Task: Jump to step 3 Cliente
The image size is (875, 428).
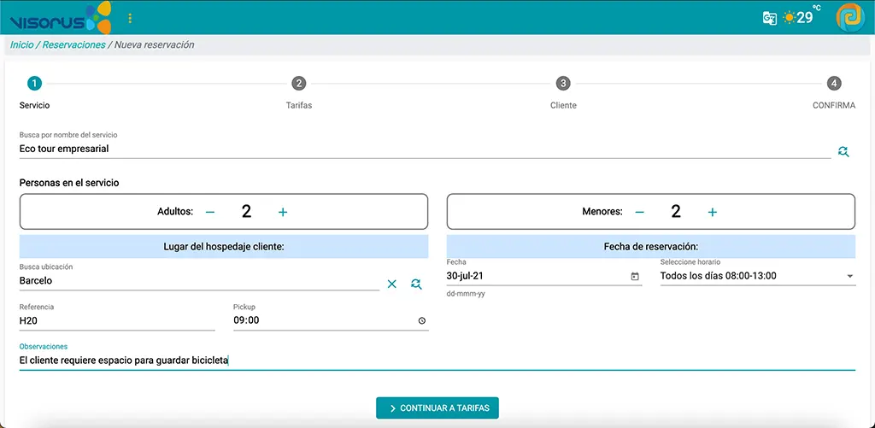Action: (563, 84)
